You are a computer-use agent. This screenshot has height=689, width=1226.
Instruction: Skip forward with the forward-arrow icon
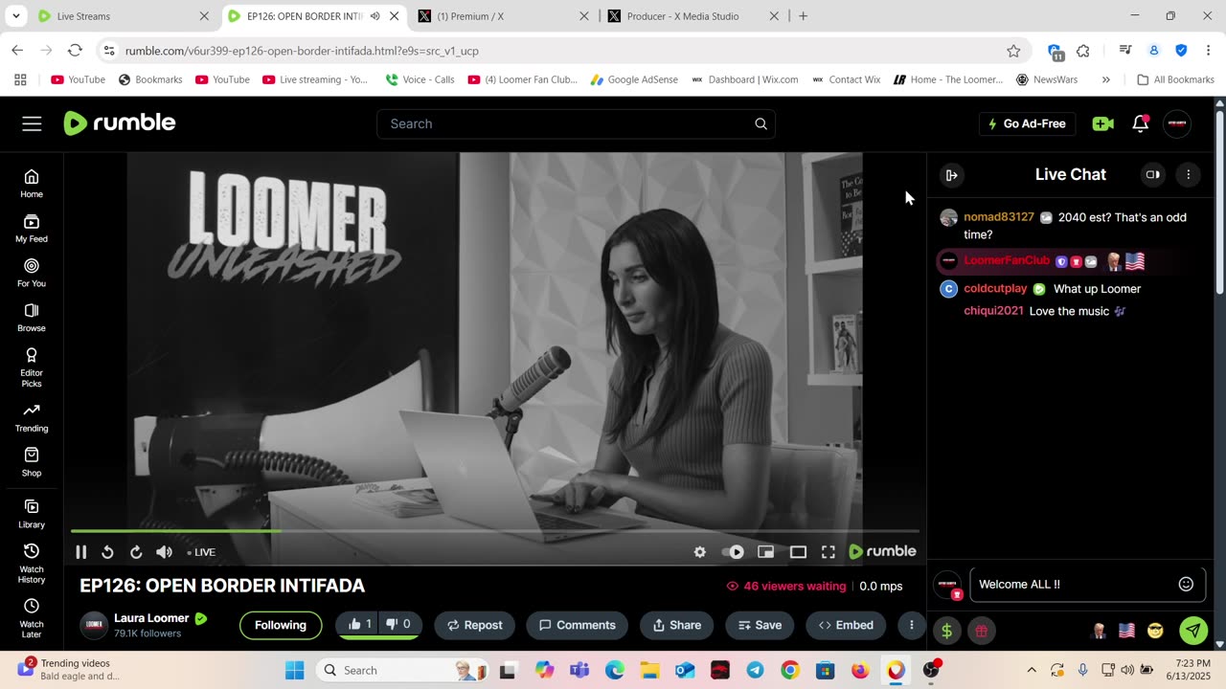click(x=136, y=552)
